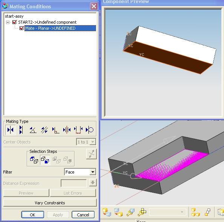Collapse the START2 tree node
This screenshot has width=224, height=222.
[8, 22]
